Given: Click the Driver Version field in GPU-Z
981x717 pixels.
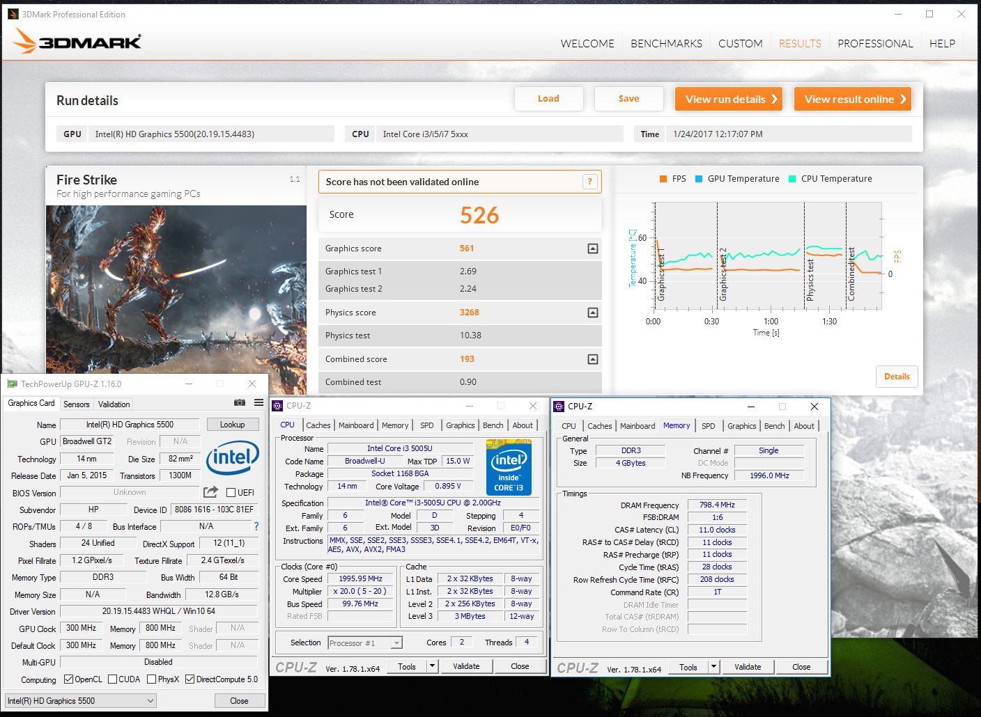Looking at the screenshot, I should (158, 611).
